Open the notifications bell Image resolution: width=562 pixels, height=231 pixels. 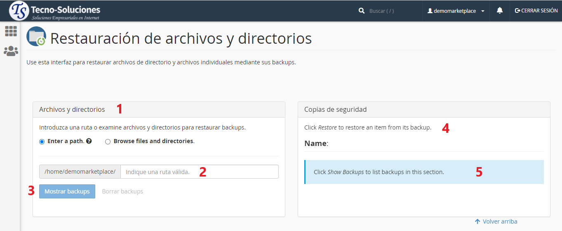click(x=500, y=11)
